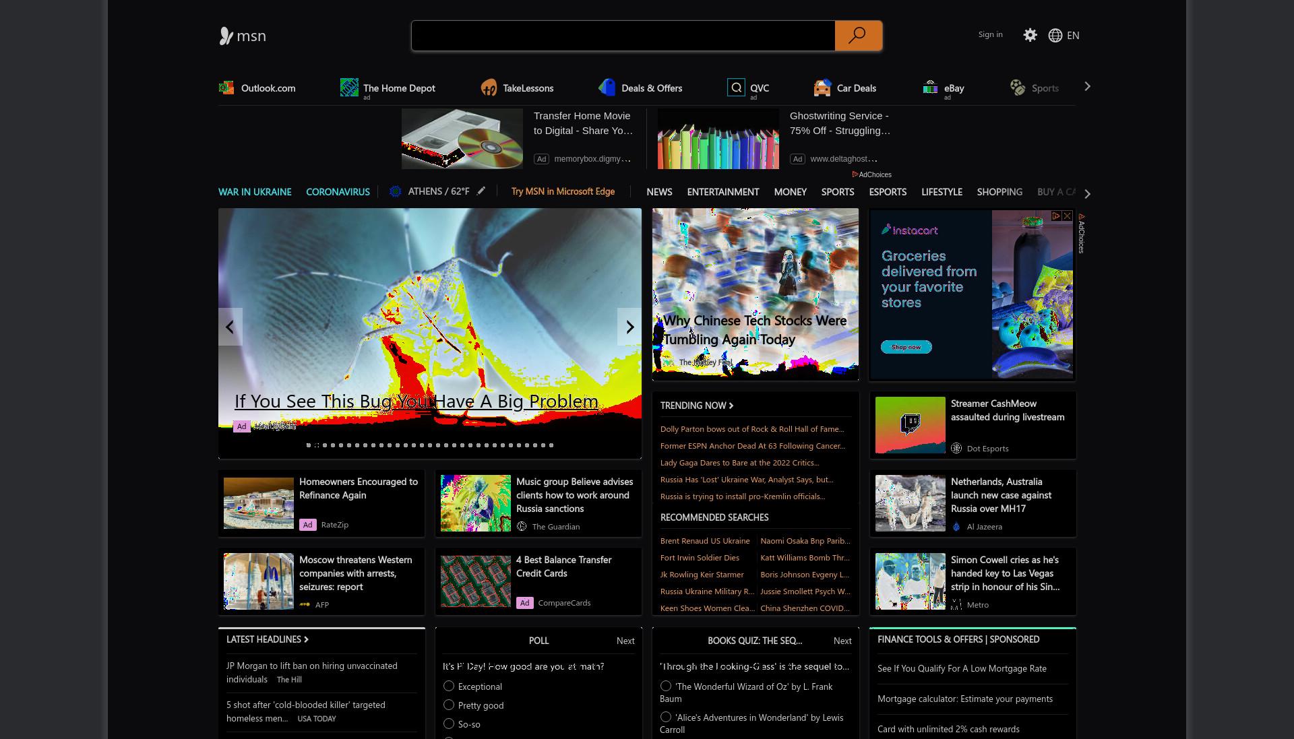Open JP Morgan unvaccinated hiring headline
The image size is (1294, 739).
coord(312,672)
